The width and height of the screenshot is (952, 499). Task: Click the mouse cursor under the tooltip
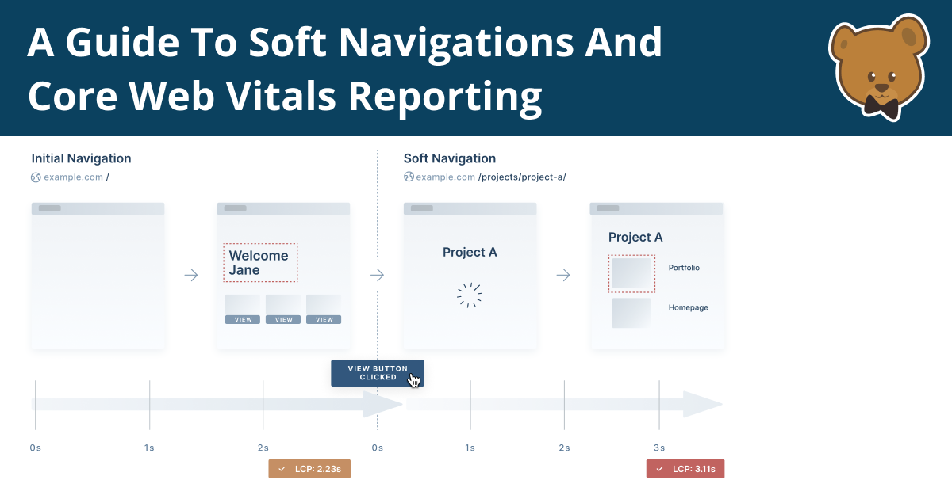click(413, 381)
